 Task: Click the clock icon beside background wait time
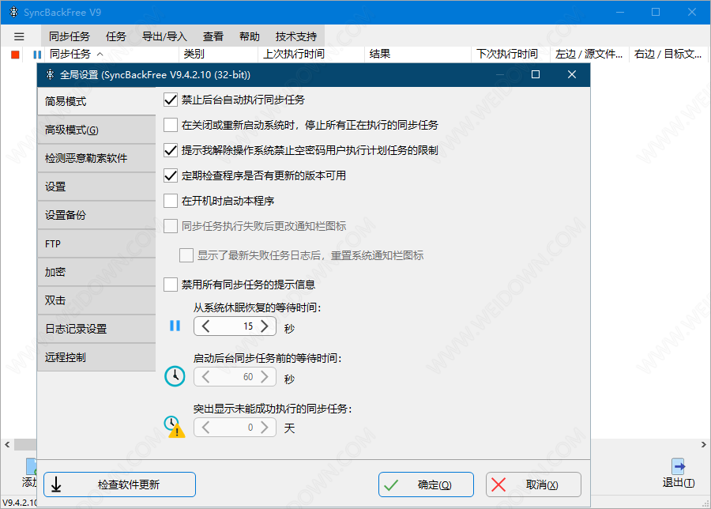[175, 376]
